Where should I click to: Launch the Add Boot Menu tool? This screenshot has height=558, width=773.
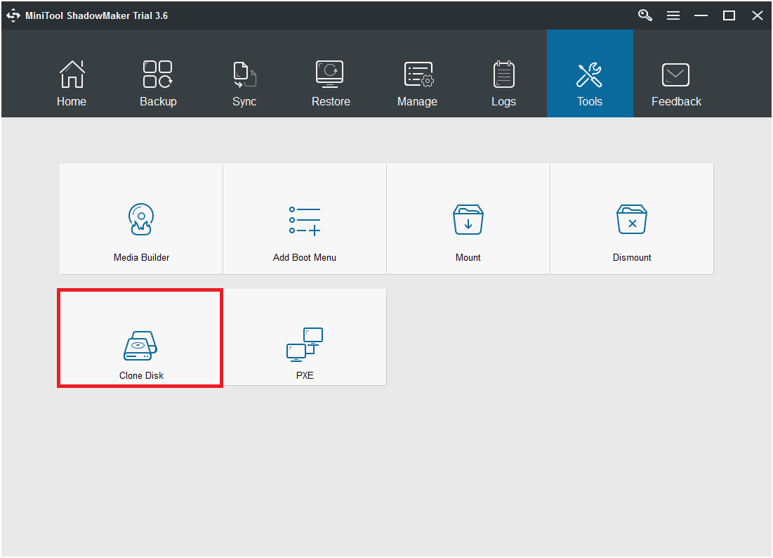pyautogui.click(x=305, y=219)
